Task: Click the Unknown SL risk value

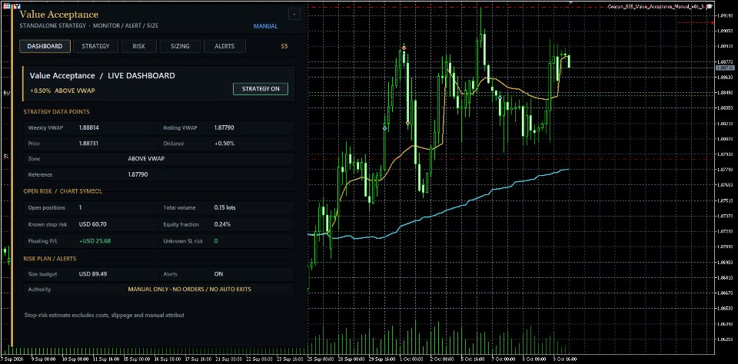Action: [x=216, y=241]
